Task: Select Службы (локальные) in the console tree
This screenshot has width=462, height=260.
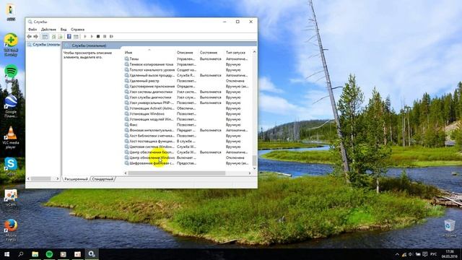Action: click(43, 45)
